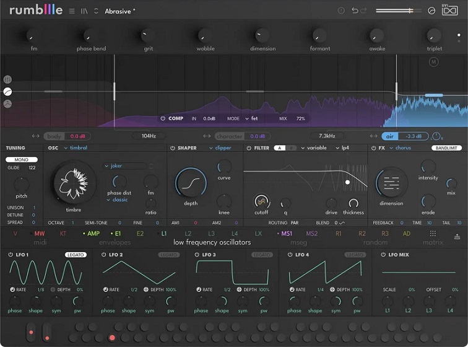Screen dimensions: 468x347
Task: Click LFO 2 depth mode icon
Action: (x=146, y=289)
